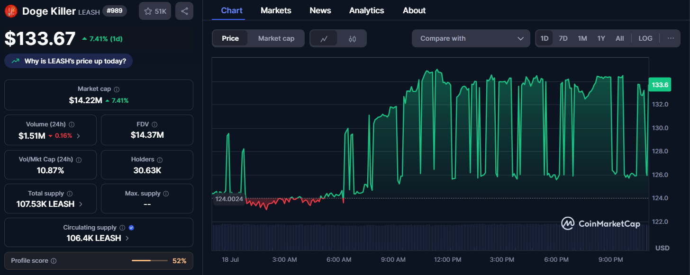690x275 pixels.
Task: Click verified badge beside Circulating supply
Action: click(x=132, y=228)
